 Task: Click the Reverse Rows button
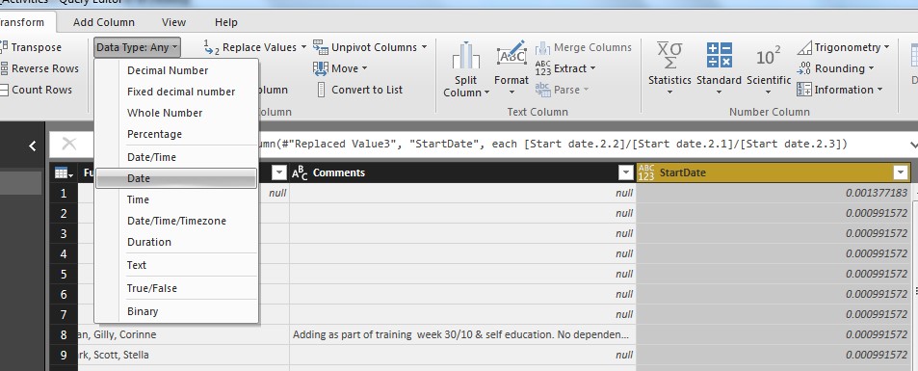point(39,68)
